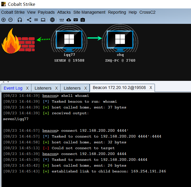Click the 'established link to child beacon' line
Image resolution: width=191 pixels, height=187 pixels.
coord(85,171)
